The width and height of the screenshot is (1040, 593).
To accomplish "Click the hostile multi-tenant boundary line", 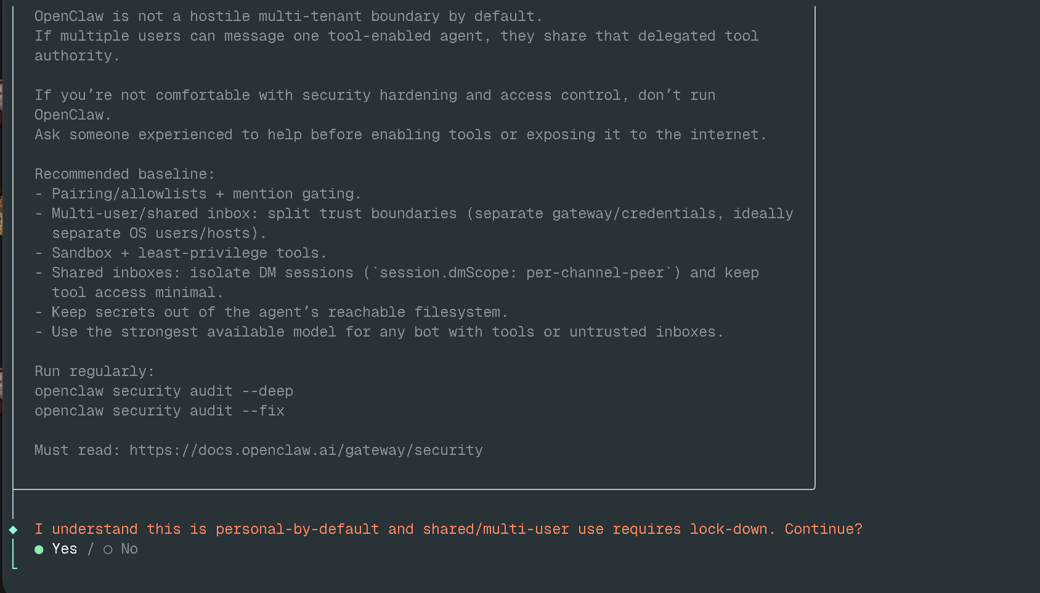I will [288, 17].
